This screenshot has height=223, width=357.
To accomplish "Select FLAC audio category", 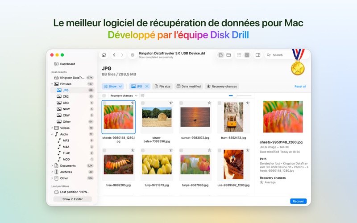I will tap(73, 153).
